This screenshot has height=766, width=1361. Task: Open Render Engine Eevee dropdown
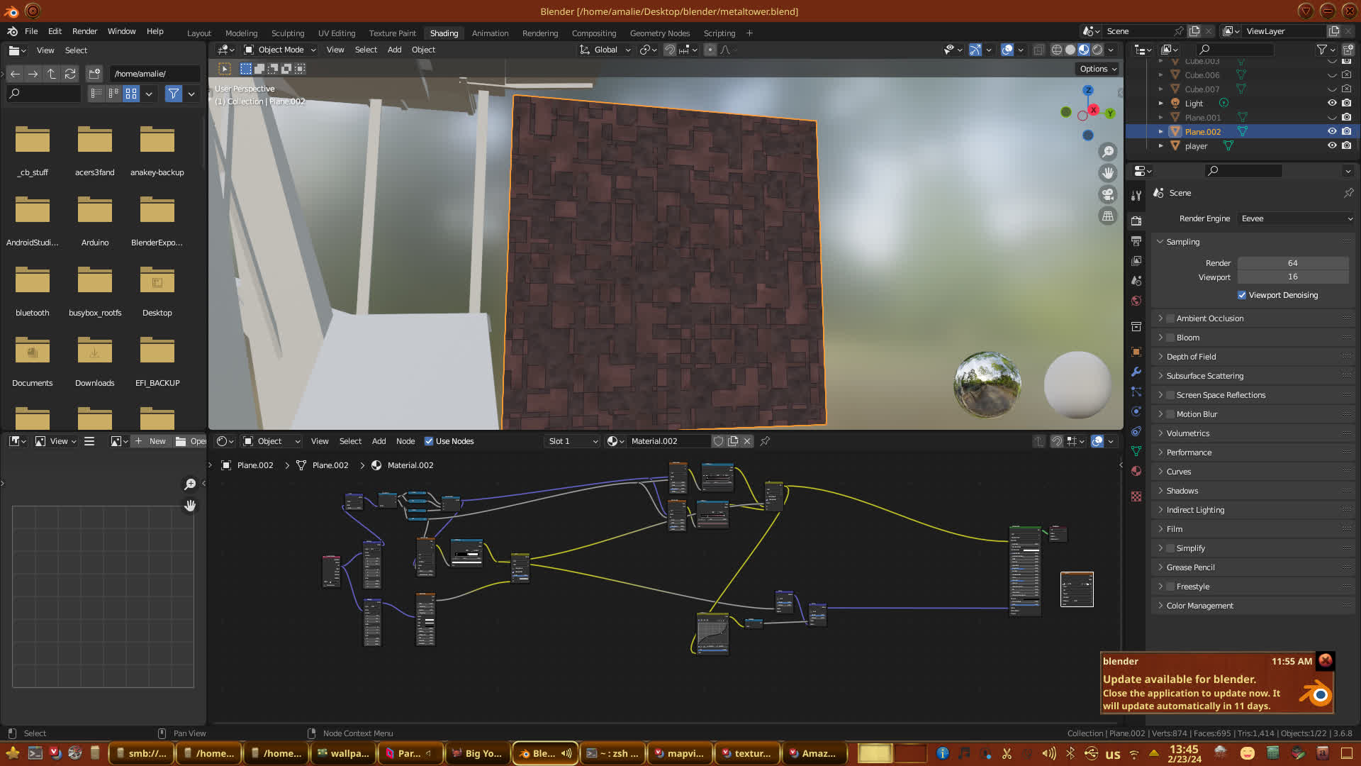[1296, 218]
